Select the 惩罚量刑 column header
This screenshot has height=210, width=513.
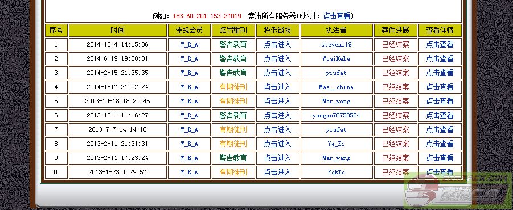pos(233,30)
